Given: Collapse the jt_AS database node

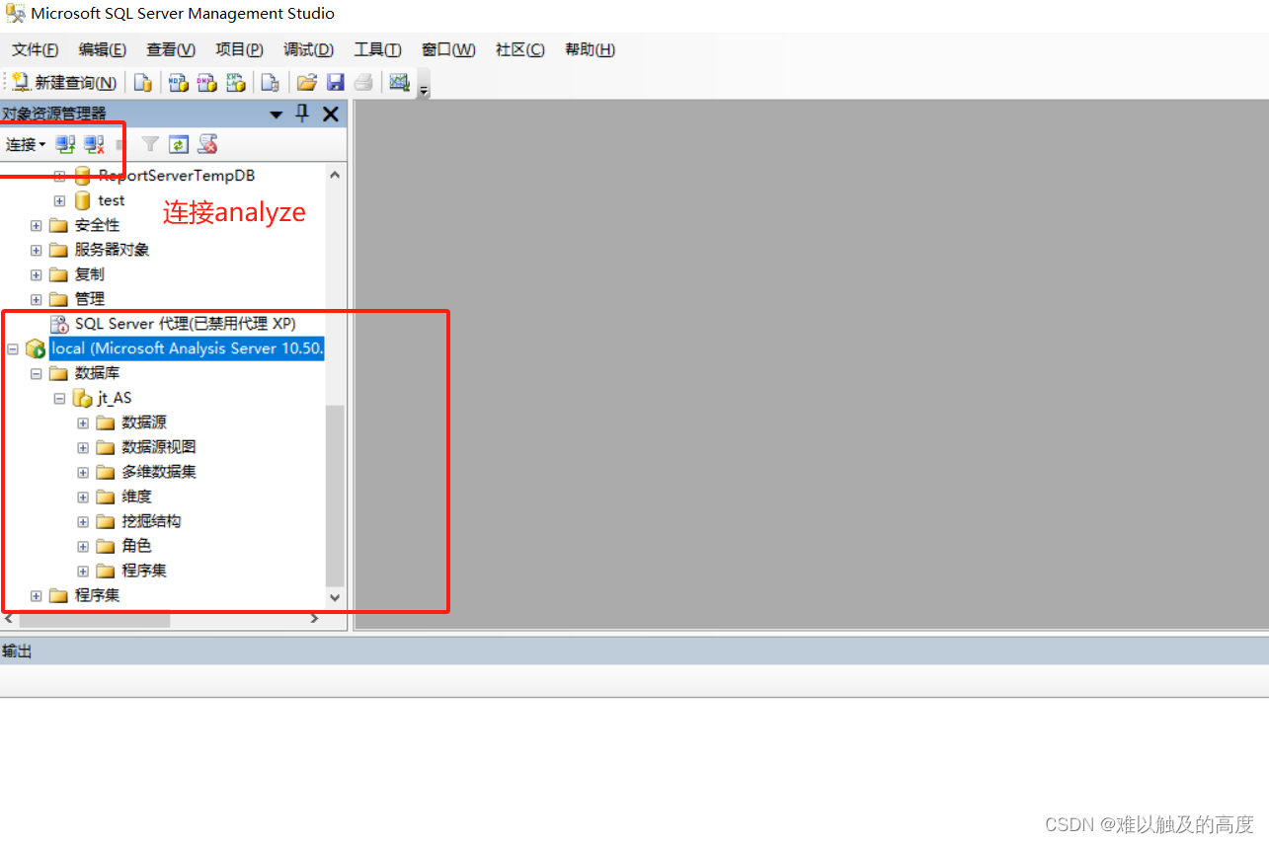Looking at the screenshot, I should (59, 398).
